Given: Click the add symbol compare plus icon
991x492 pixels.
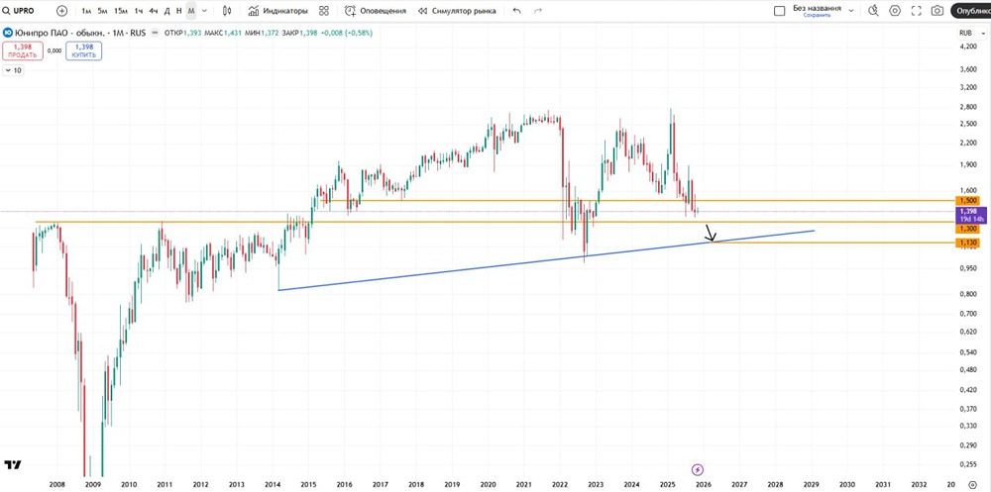Looking at the screenshot, I should tap(62, 11).
